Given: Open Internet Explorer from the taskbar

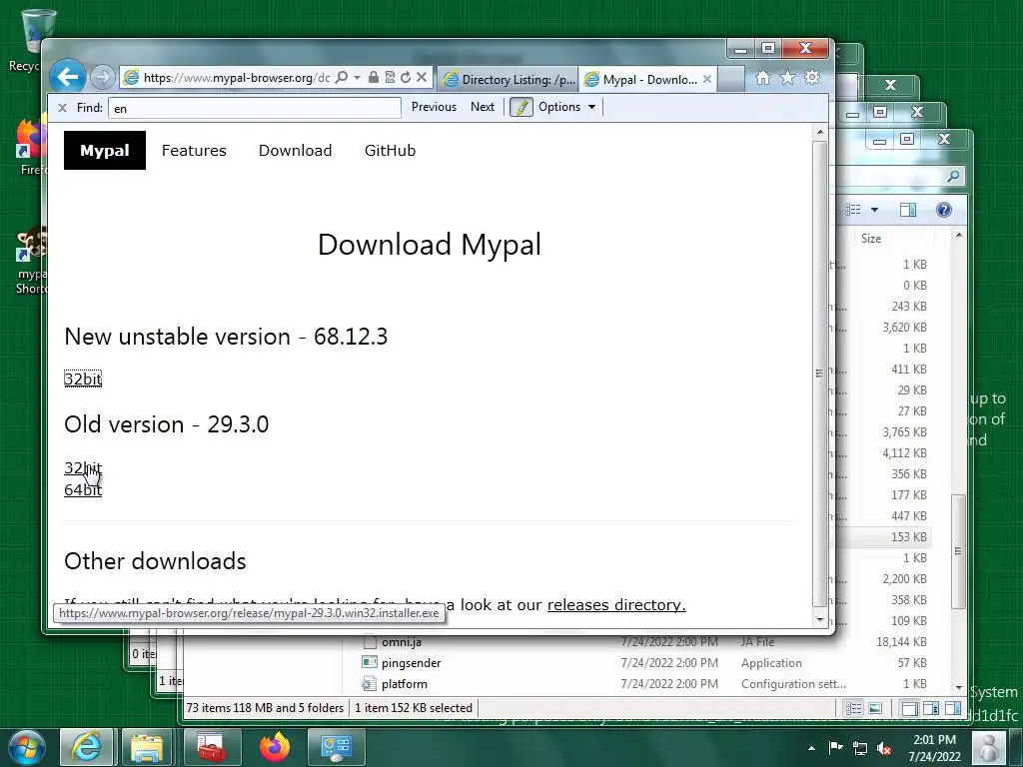Looking at the screenshot, I should click(86, 747).
